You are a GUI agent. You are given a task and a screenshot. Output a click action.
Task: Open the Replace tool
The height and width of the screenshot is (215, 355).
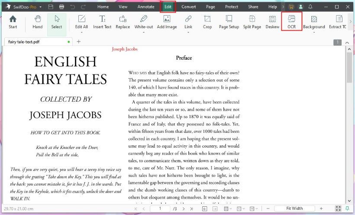123,22
